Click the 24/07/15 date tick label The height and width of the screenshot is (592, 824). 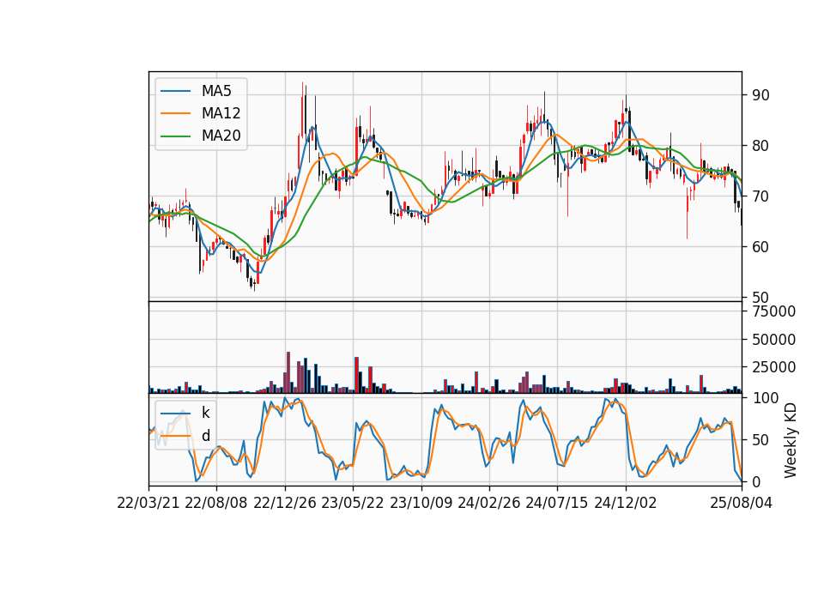point(557,504)
